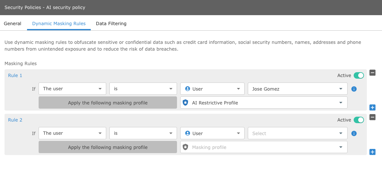
Task: Open the Data Filtering tab
Action: click(x=111, y=24)
